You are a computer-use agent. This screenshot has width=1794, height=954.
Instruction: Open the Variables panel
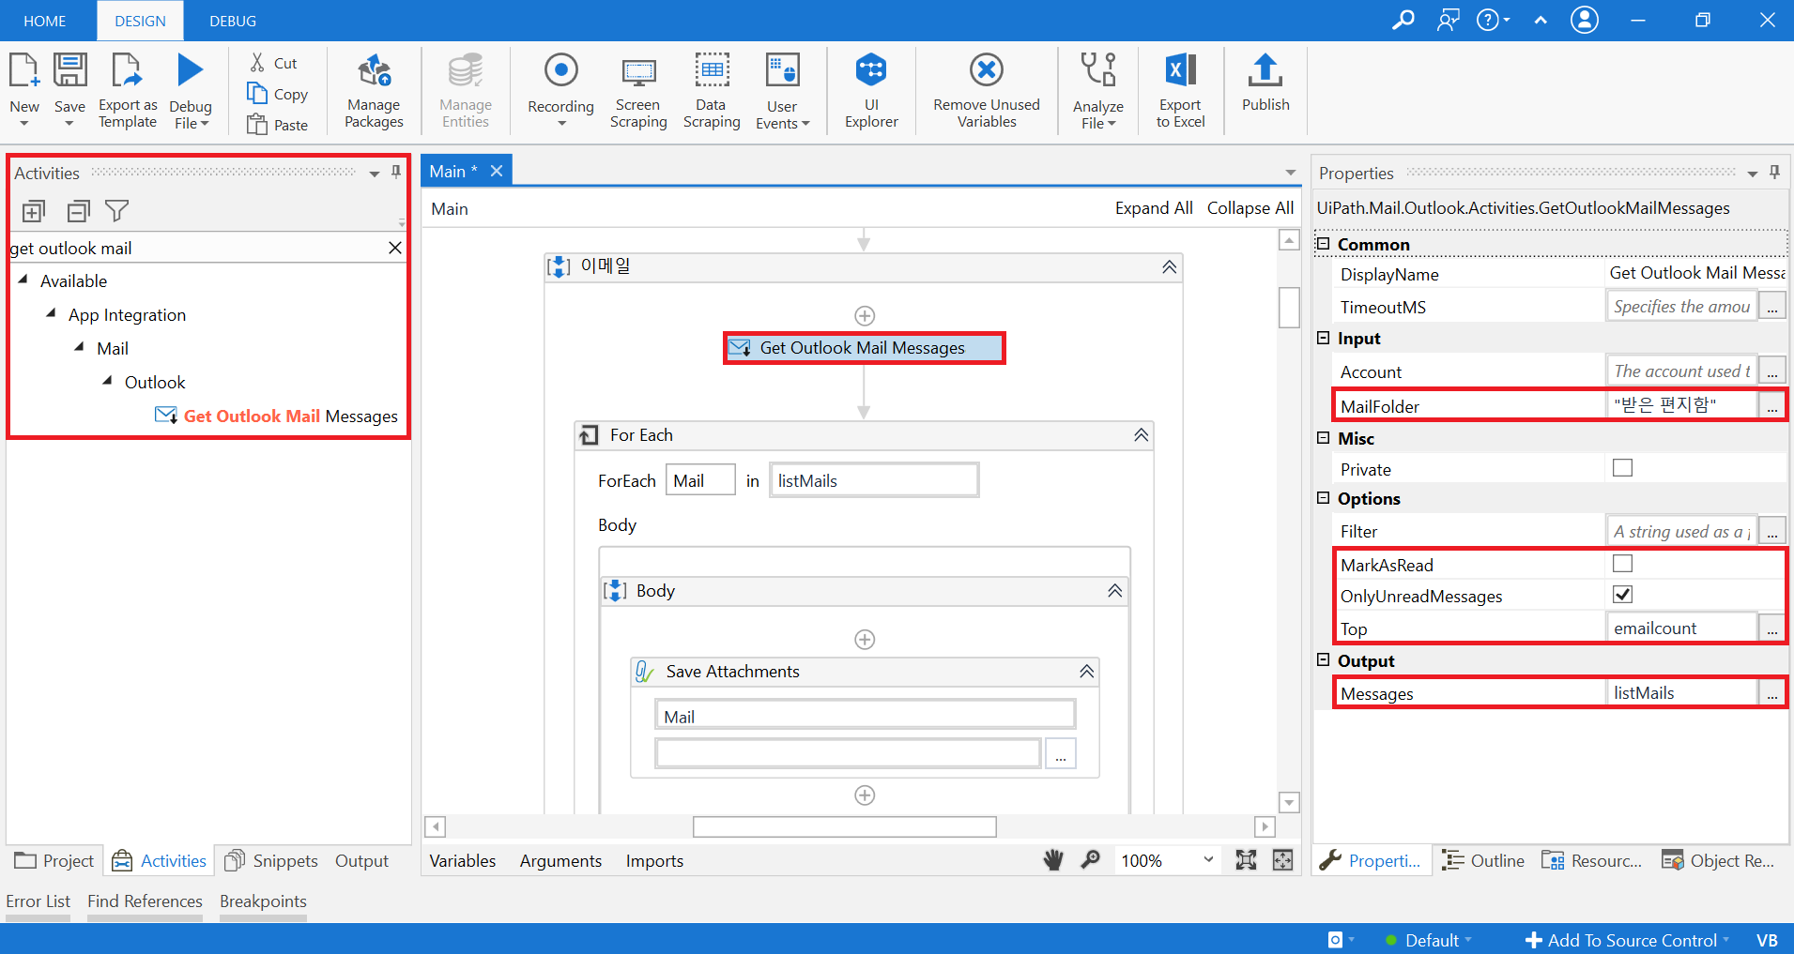coord(463,860)
